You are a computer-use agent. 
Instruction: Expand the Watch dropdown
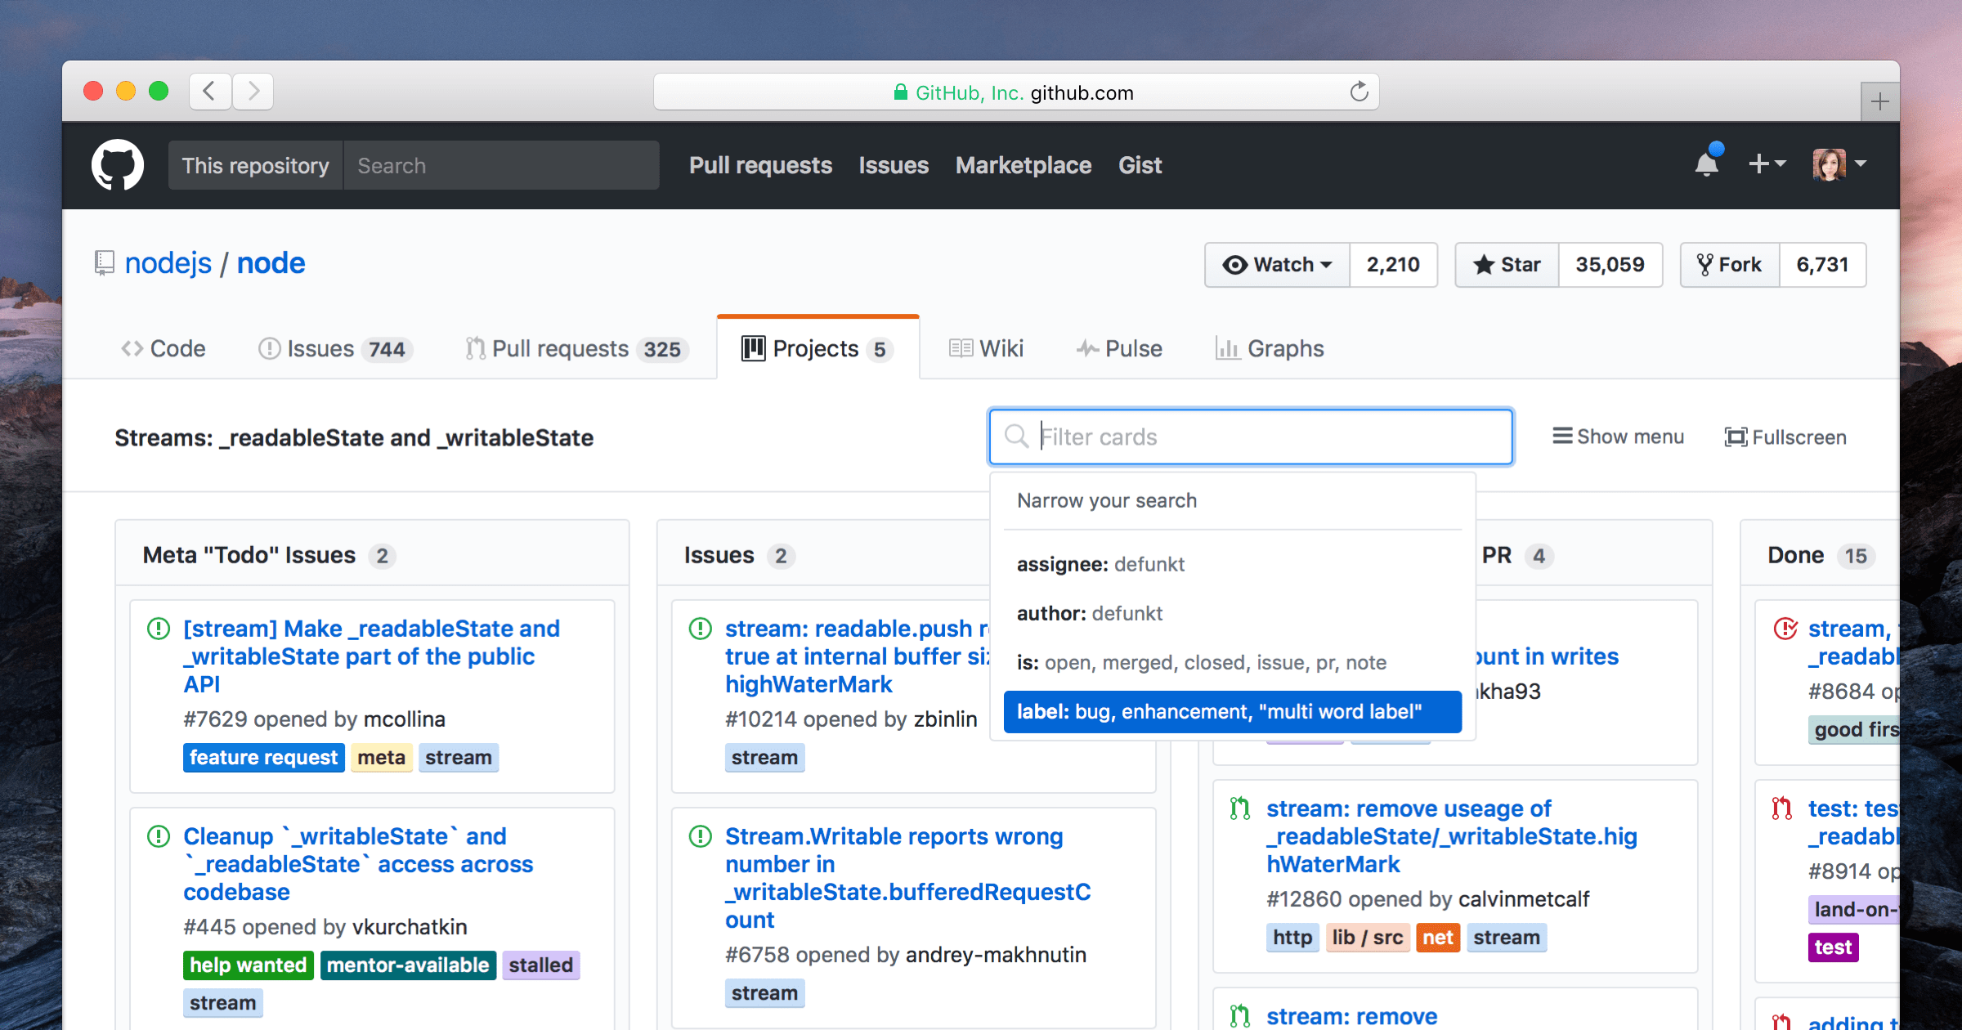click(x=1326, y=264)
